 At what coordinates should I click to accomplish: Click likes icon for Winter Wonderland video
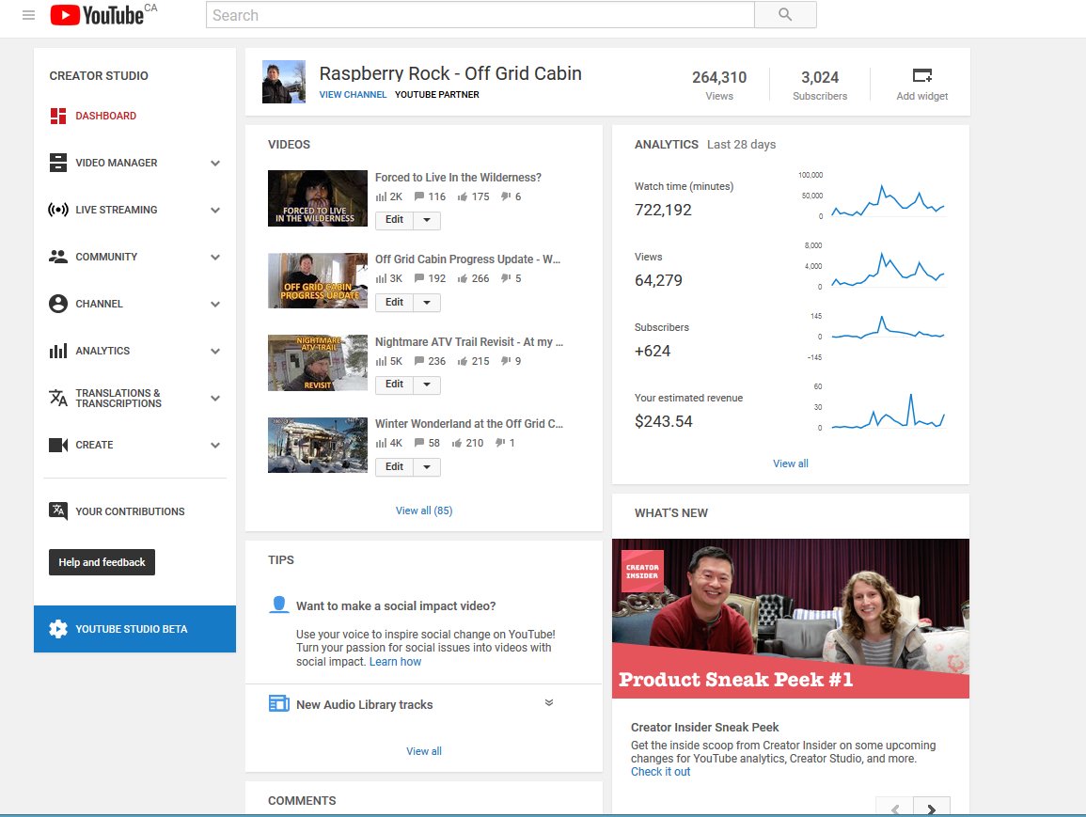456,443
